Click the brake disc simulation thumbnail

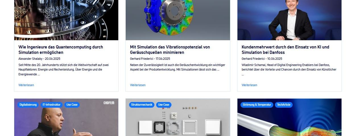tap(178, 20)
